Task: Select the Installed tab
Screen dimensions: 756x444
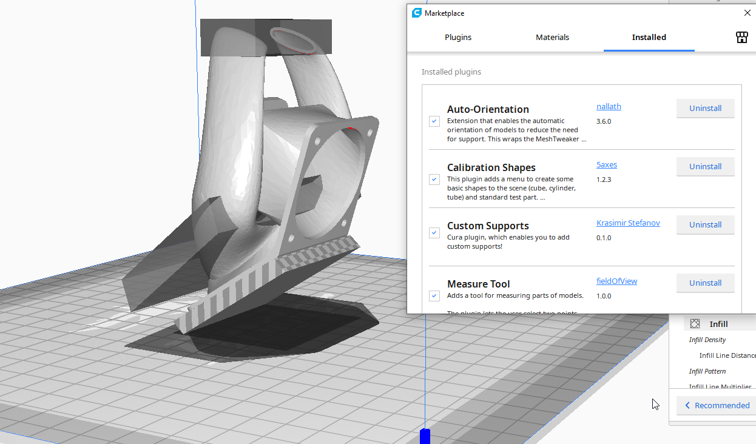Action: point(649,37)
